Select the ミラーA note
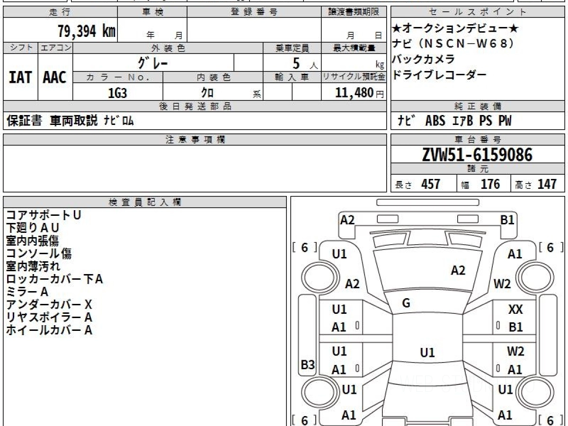This screenshot has width=568, height=426. point(27,292)
